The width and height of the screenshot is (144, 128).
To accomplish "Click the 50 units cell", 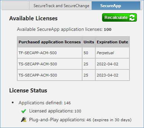I will [x=89, y=53].
